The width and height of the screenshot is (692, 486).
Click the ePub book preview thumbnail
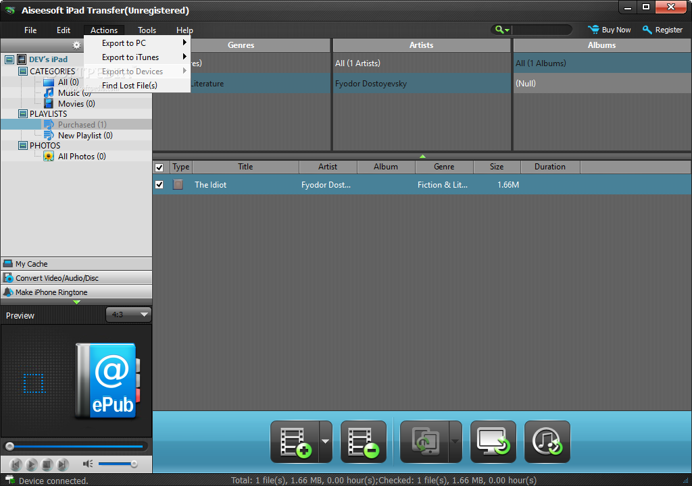click(107, 381)
